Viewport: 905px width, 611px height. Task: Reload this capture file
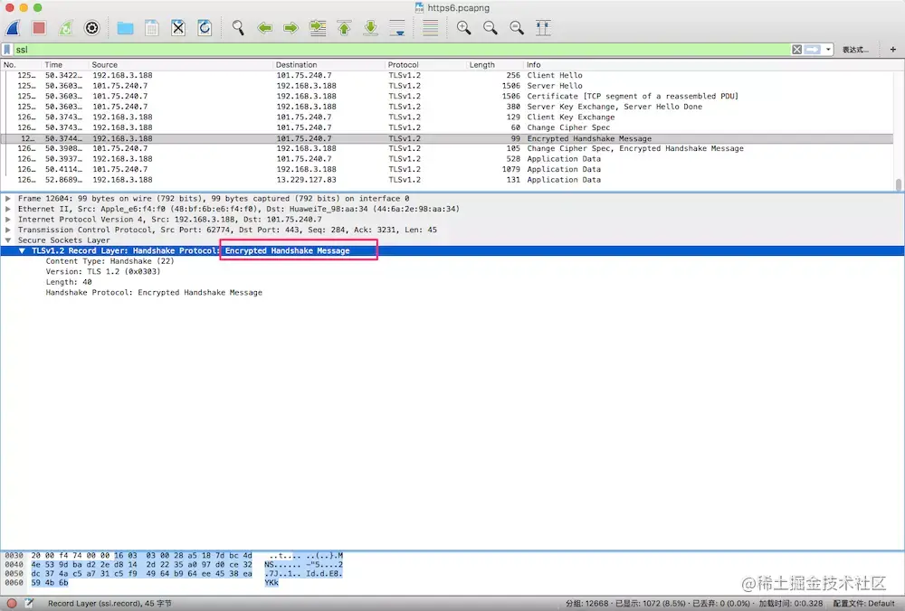click(x=205, y=28)
